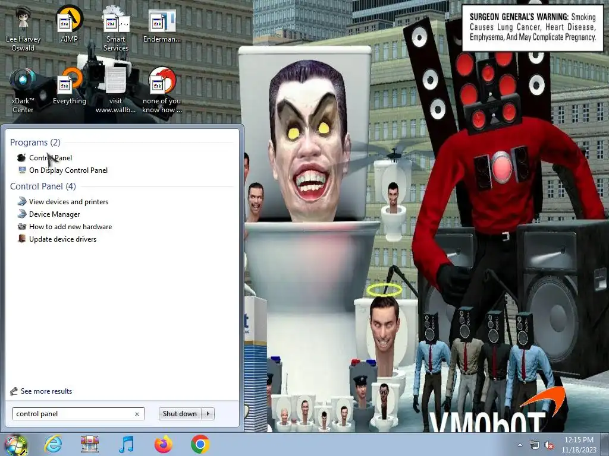Click See more results link
This screenshot has width=609, height=456.
[46, 391]
